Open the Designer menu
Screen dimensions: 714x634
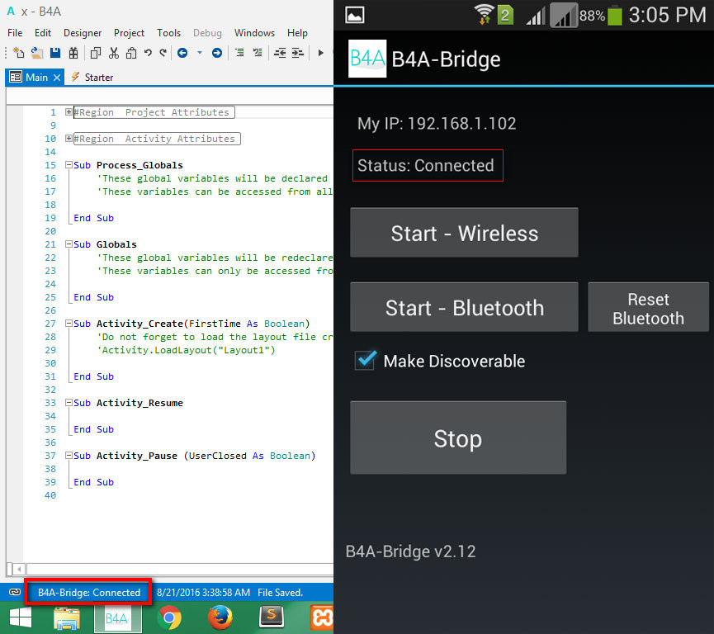tap(83, 33)
